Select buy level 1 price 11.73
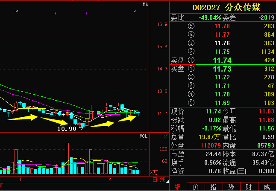Image resolution: width=276 pixels, height=191 pixels. [x=222, y=69]
